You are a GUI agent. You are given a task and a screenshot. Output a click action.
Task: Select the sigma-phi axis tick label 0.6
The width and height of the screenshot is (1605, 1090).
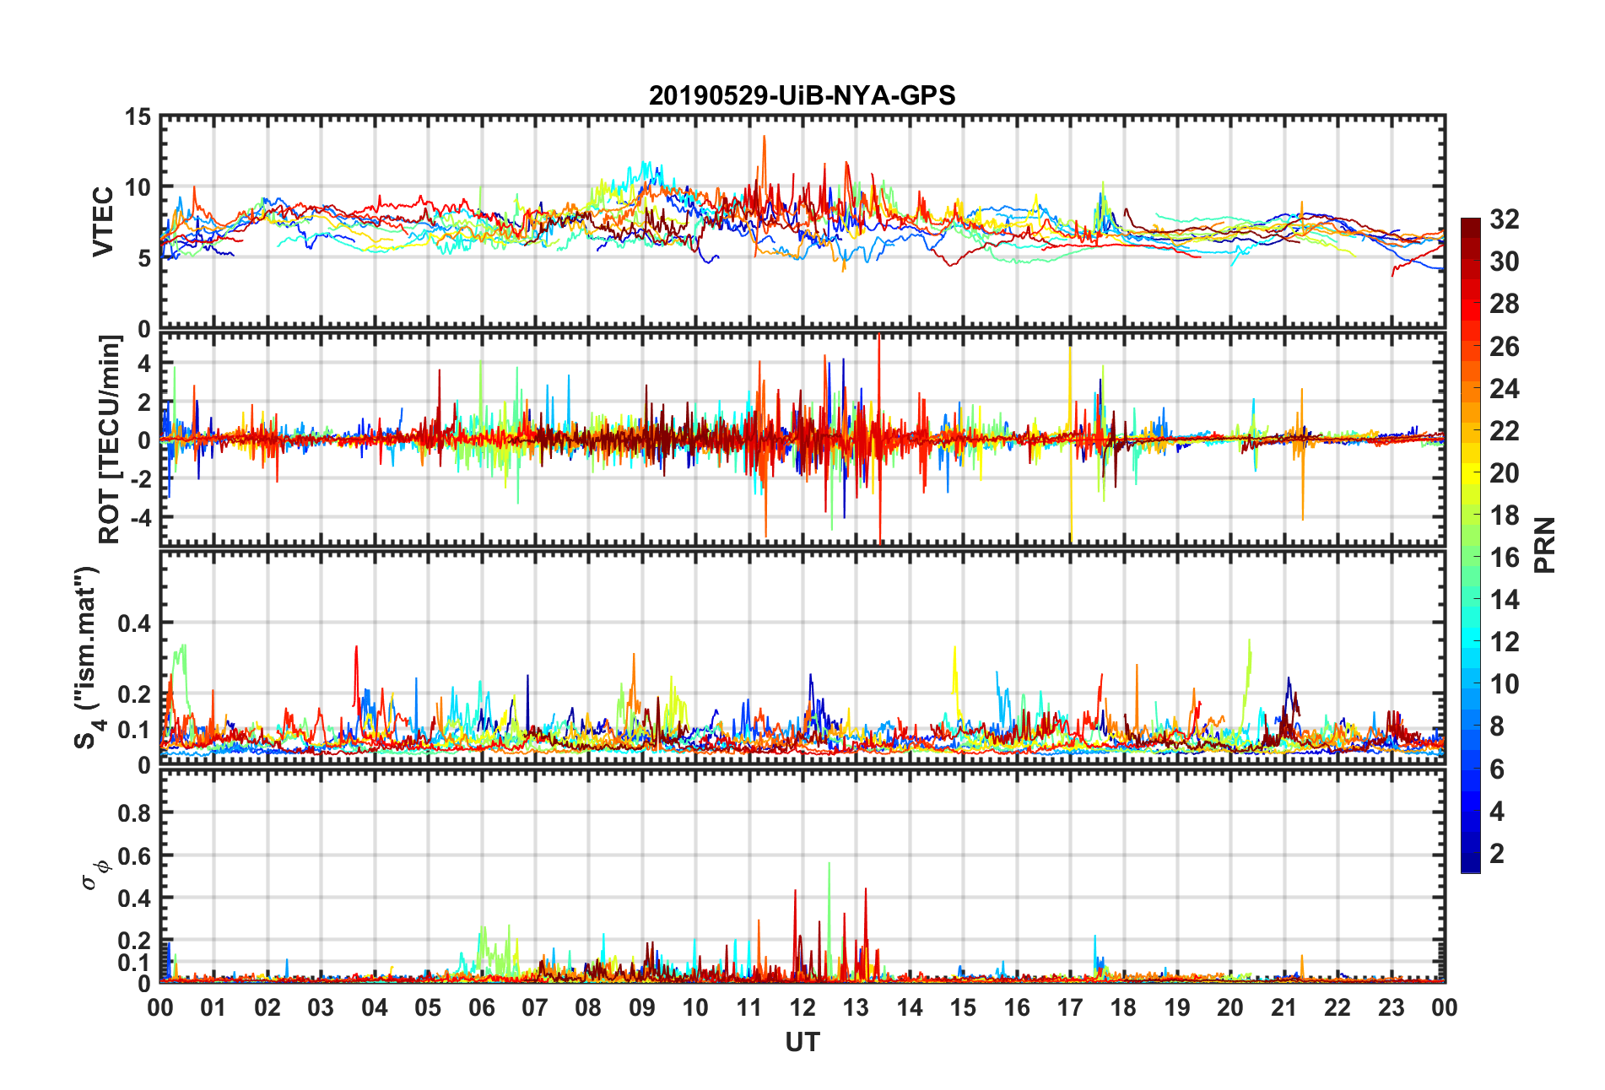point(135,856)
